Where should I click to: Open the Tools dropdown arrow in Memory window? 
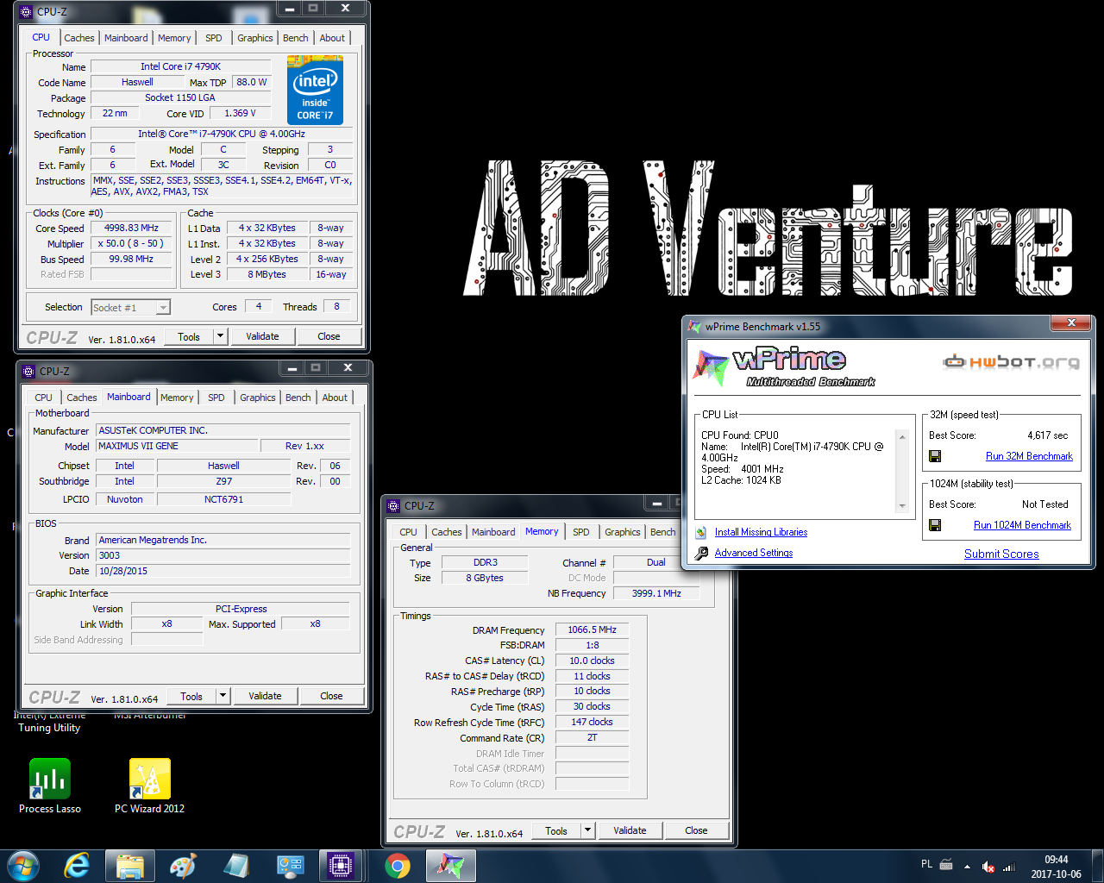588,830
